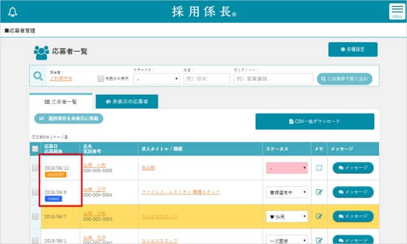Open the ファミレス・レストラン 調理スタッフ job link

(181, 192)
